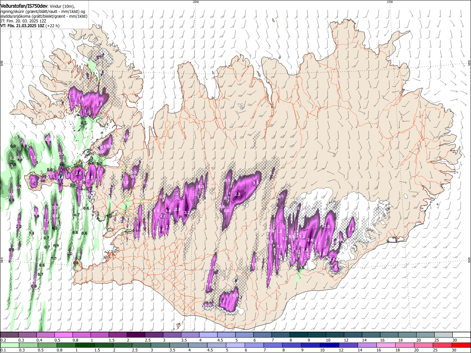
Task: Select upper legend swatch between 16 and 18
Action: [389, 335]
